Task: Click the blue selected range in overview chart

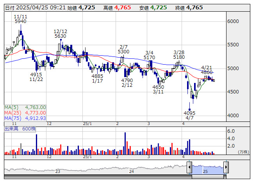Action: click(208, 169)
